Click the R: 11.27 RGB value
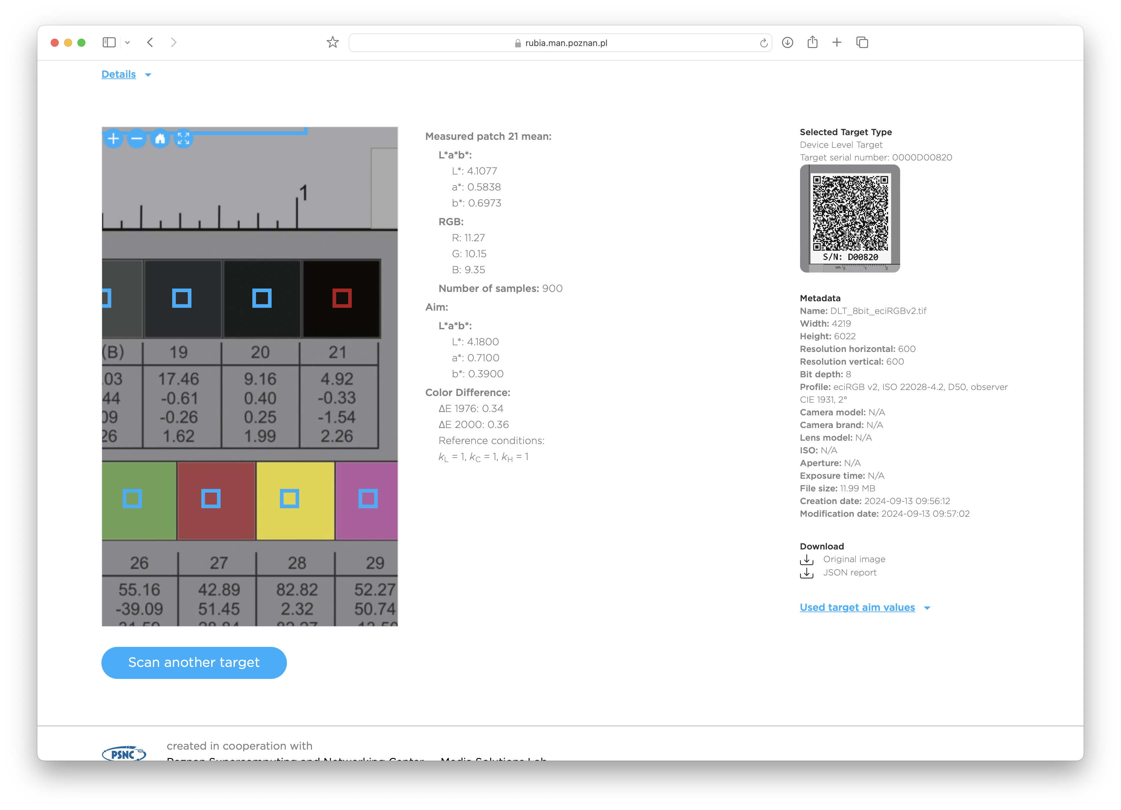 468,238
